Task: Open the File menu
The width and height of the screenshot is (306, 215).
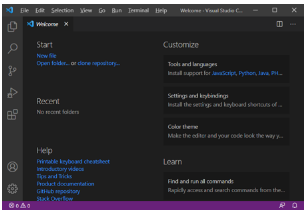Action: tap(24, 10)
